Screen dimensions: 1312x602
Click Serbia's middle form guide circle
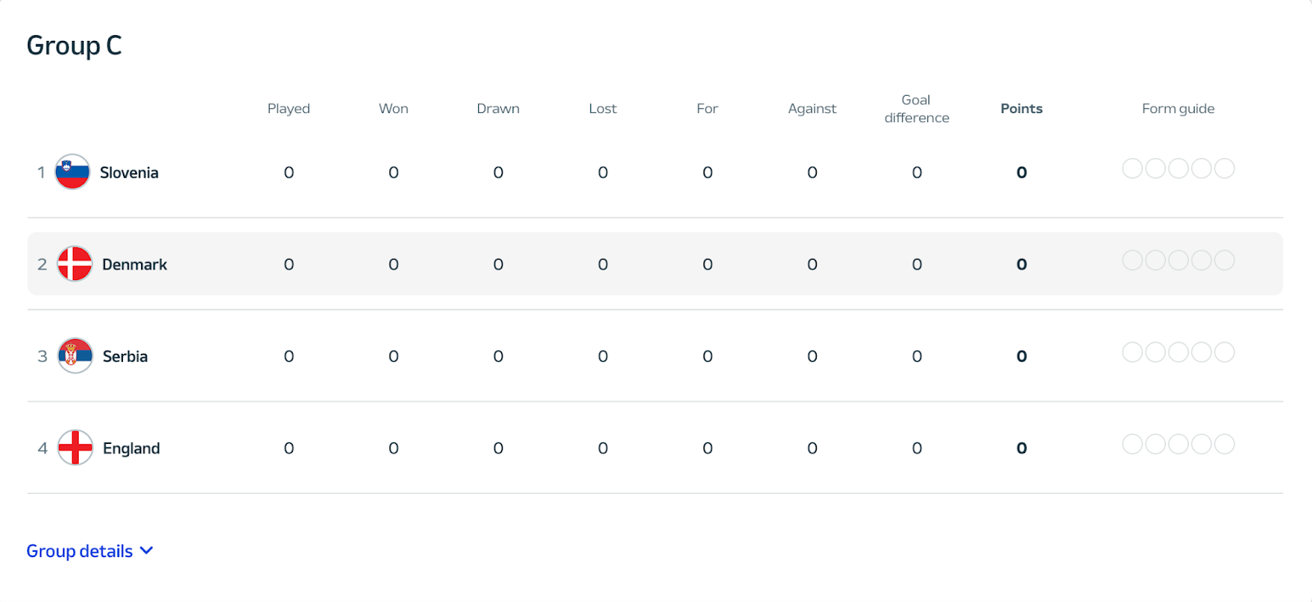[1178, 352]
